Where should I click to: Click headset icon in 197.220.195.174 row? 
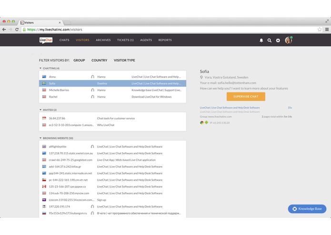[92, 206]
